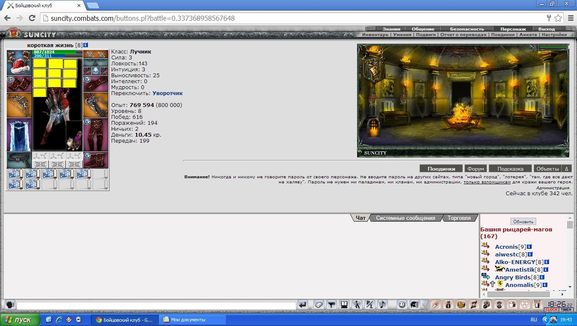This screenshot has height=326, width=577.
Task: Click the speaker face icon left of chat input
Action: [x=10, y=305]
